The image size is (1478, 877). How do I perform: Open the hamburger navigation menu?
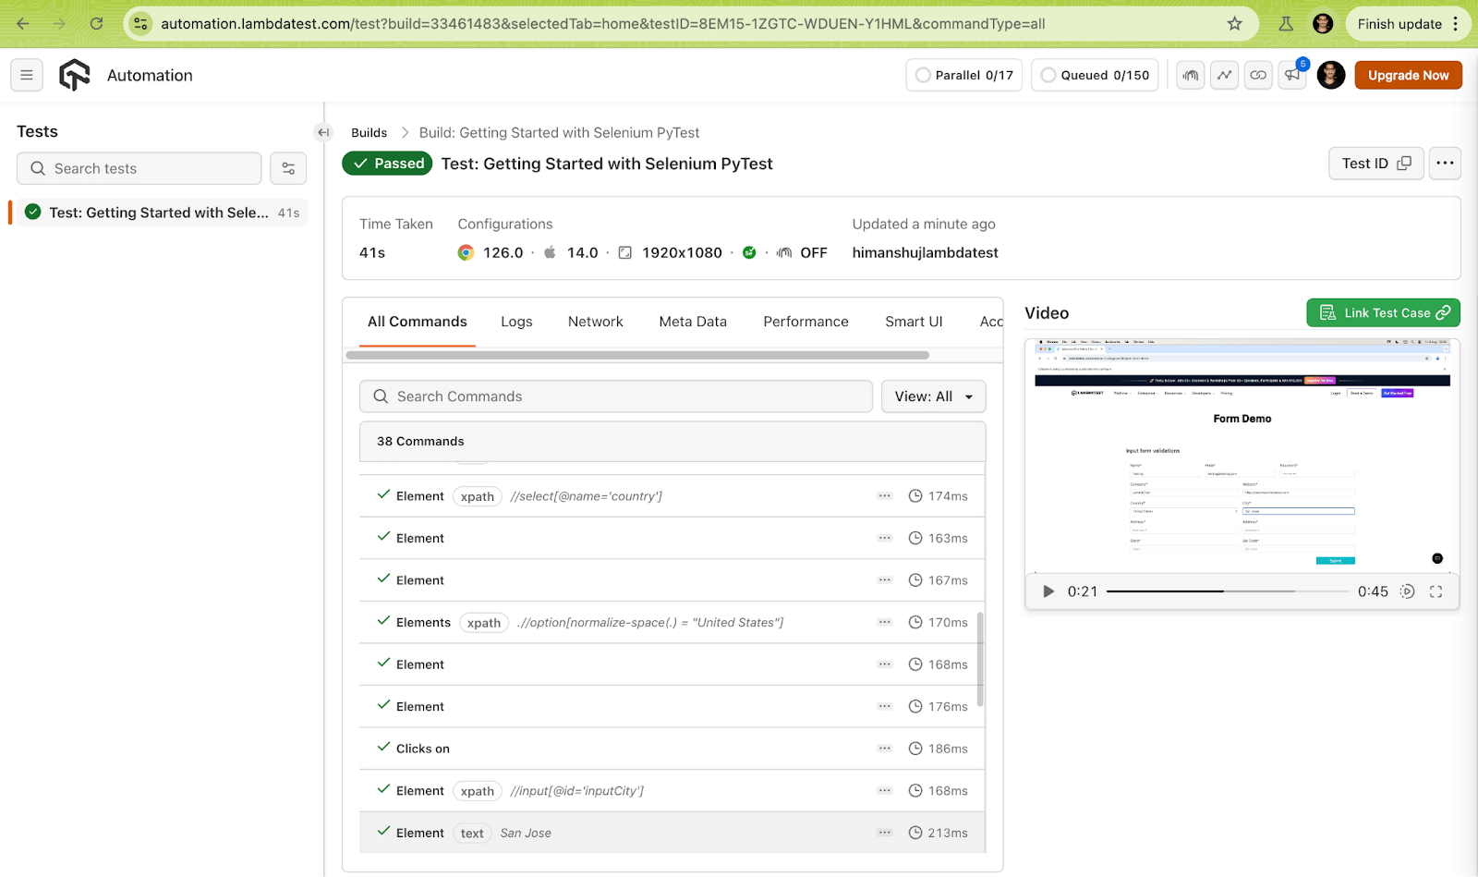[x=26, y=75]
